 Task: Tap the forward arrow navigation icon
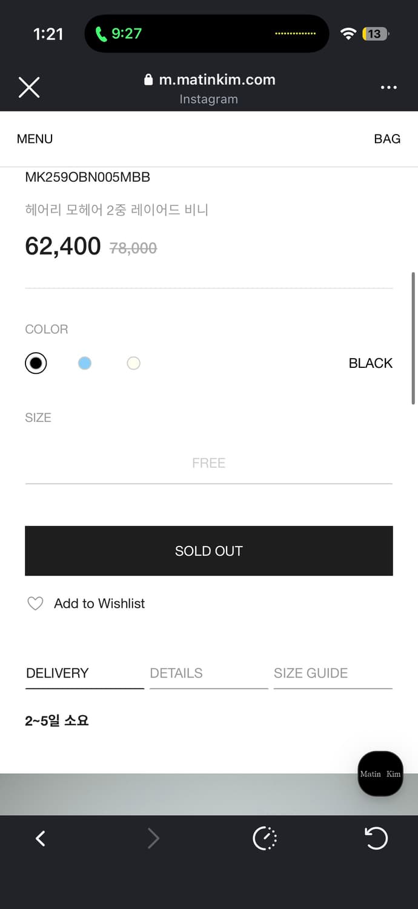point(153,839)
